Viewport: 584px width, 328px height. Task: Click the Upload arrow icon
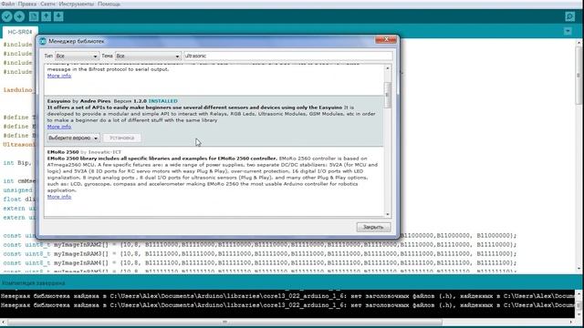(x=19, y=16)
